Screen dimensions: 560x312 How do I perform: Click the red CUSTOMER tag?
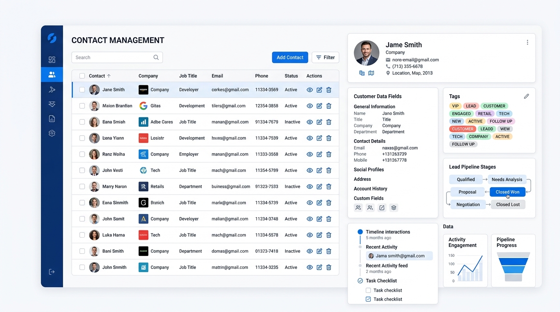[x=462, y=129]
